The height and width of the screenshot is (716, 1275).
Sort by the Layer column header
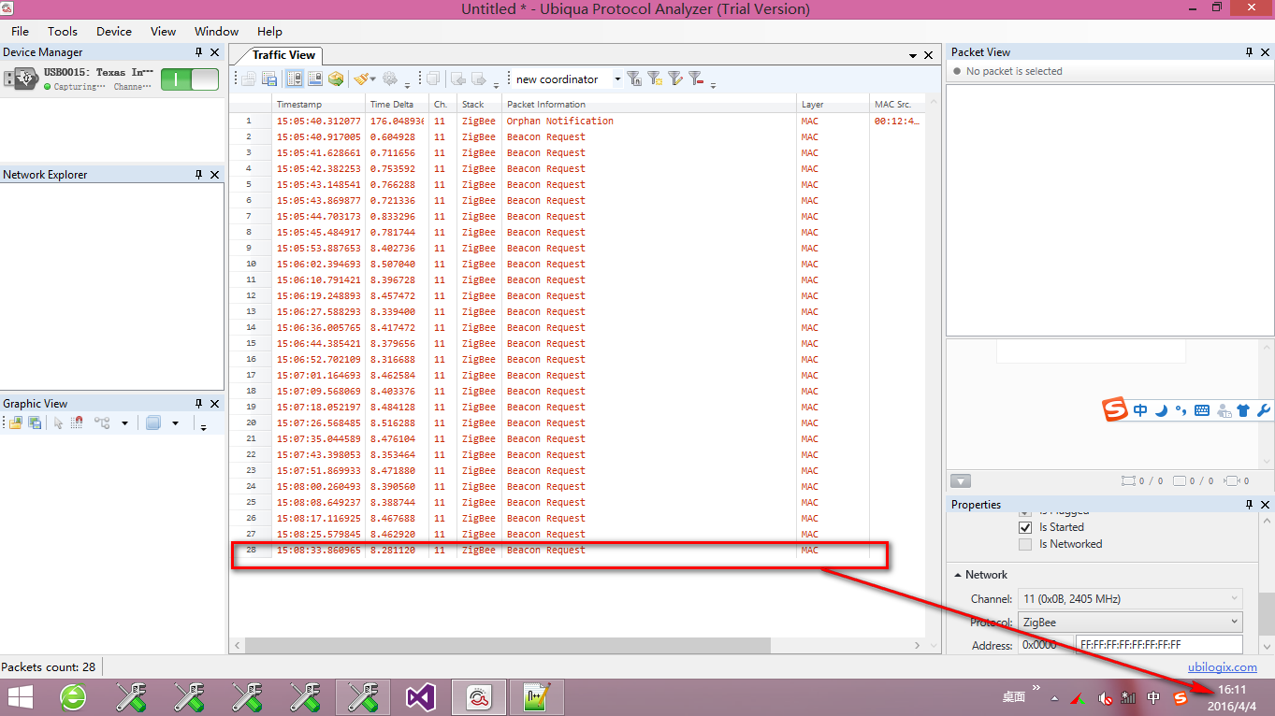point(833,105)
